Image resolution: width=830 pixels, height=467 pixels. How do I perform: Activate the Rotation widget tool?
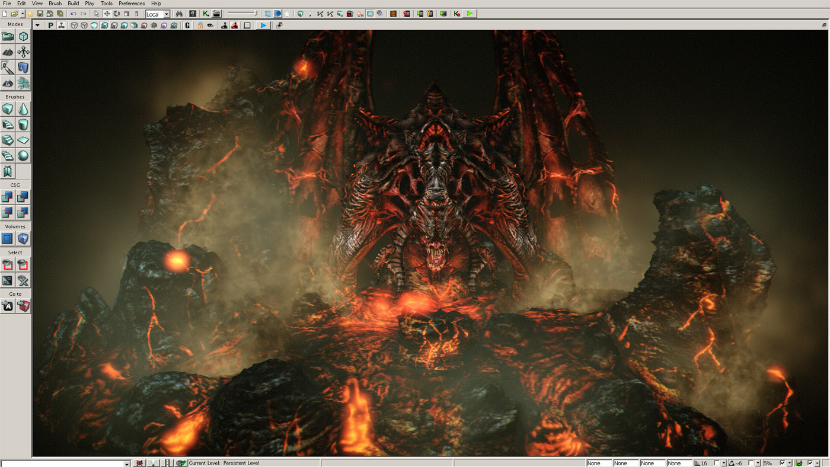[116, 14]
